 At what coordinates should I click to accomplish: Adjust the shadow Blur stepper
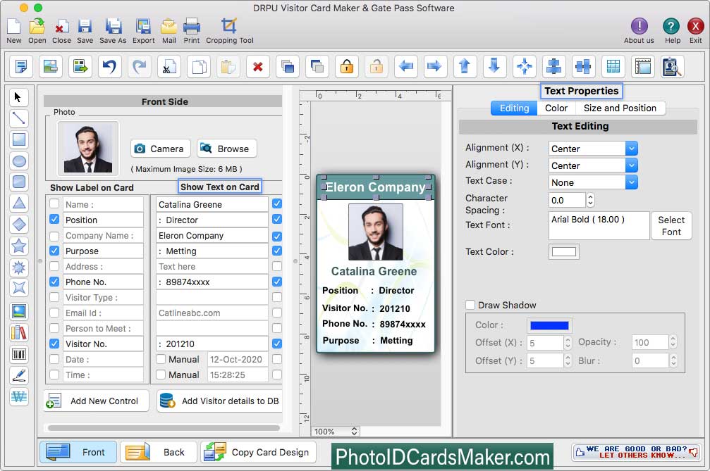673,360
